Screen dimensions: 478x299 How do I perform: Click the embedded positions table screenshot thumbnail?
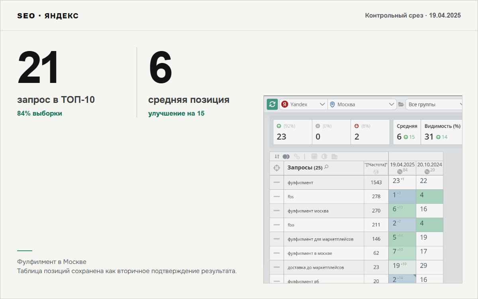[363, 189]
